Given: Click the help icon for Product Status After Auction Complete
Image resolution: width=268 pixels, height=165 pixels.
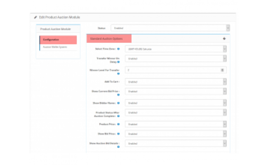Looking at the screenshot, I should tap(118, 116).
